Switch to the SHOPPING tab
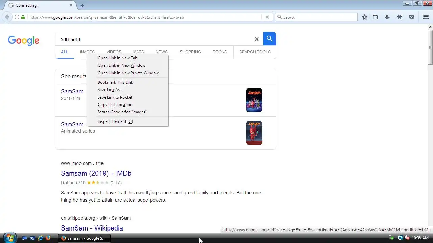The width and height of the screenshot is (433, 243). click(x=190, y=52)
